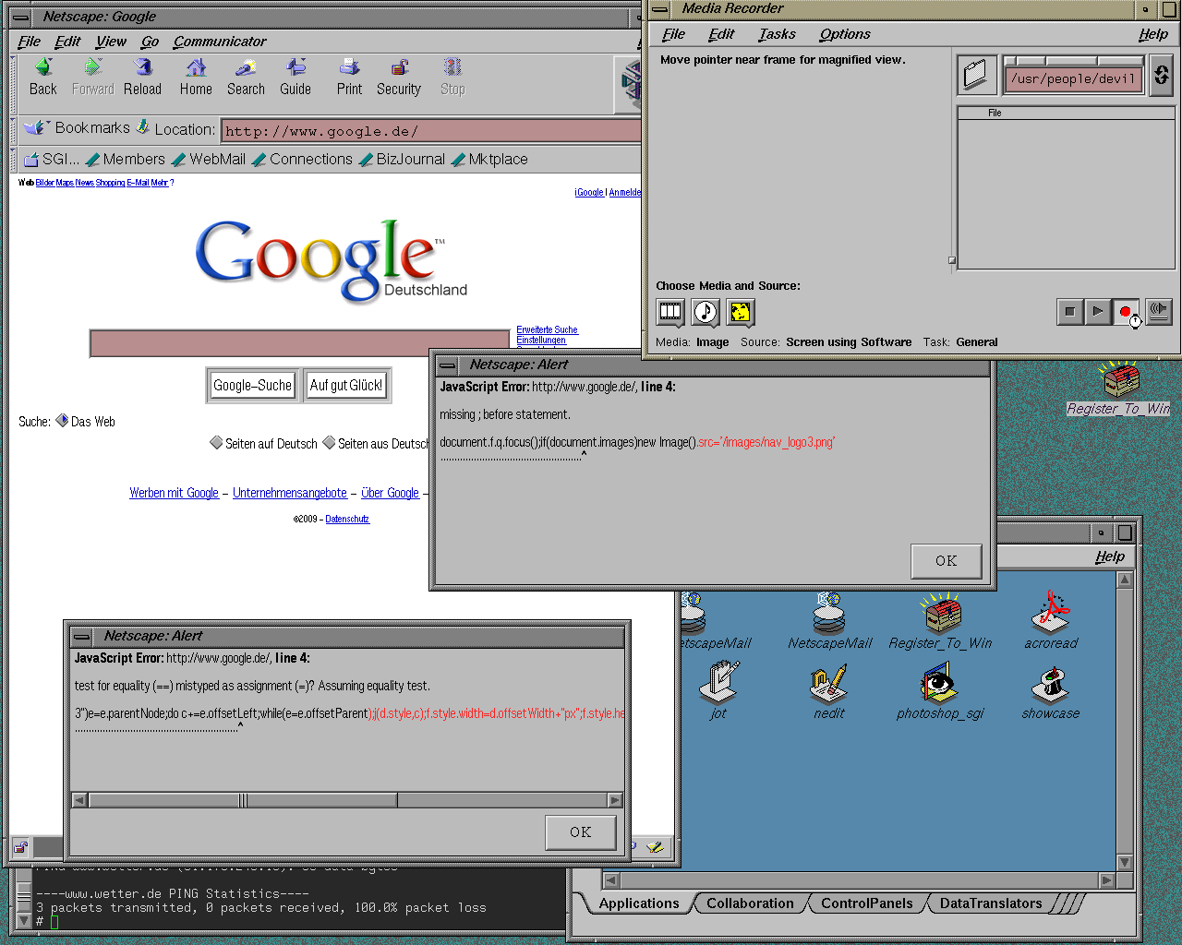Open the WebMail personal toolbar bookmark
Image resolution: width=1182 pixels, height=945 pixels.
point(210,159)
